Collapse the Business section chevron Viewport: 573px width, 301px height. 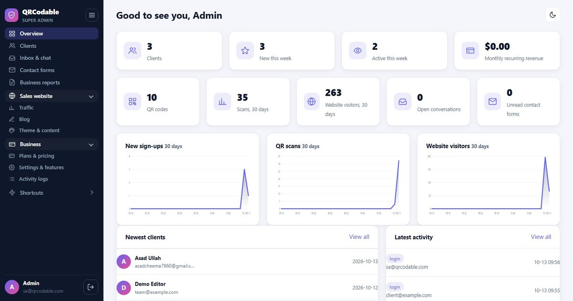tap(91, 145)
